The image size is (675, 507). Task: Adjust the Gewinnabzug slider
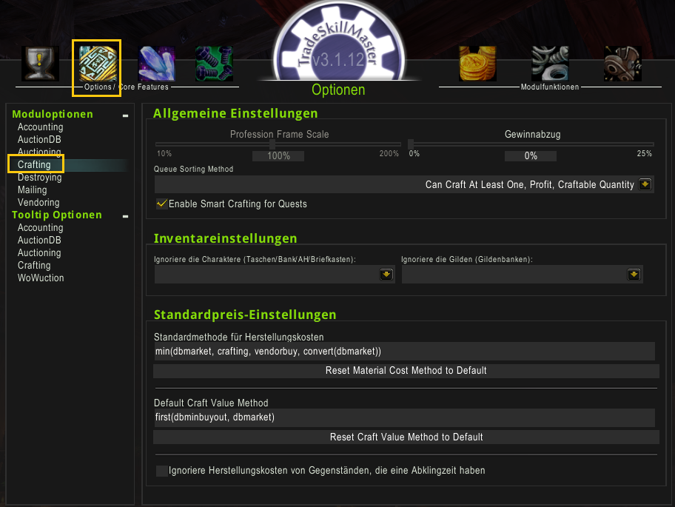point(411,144)
